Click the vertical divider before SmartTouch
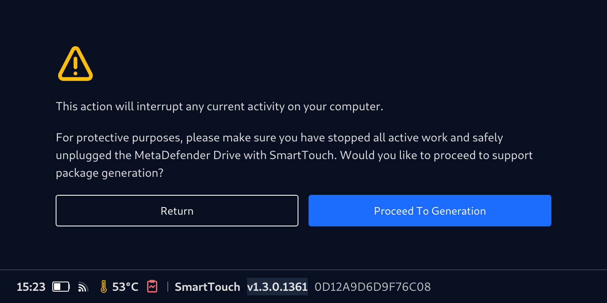The height and width of the screenshot is (303, 607). pos(168,287)
